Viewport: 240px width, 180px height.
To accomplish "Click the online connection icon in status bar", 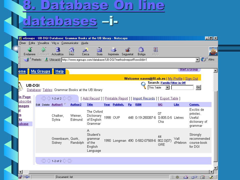I will (27, 177).
